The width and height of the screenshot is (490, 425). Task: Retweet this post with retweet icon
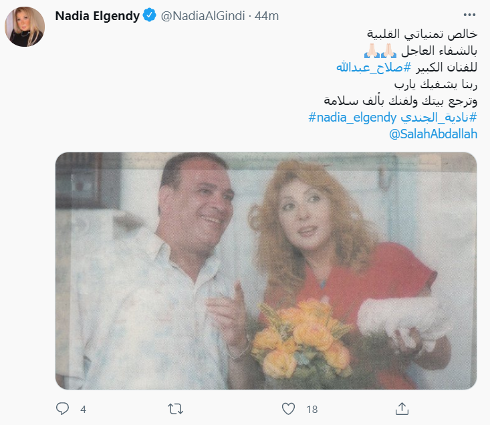pyautogui.click(x=175, y=409)
